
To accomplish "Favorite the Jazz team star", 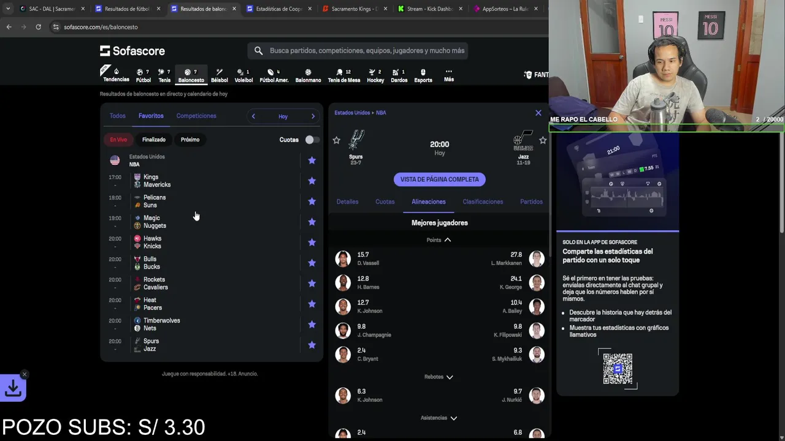I will coord(543,140).
